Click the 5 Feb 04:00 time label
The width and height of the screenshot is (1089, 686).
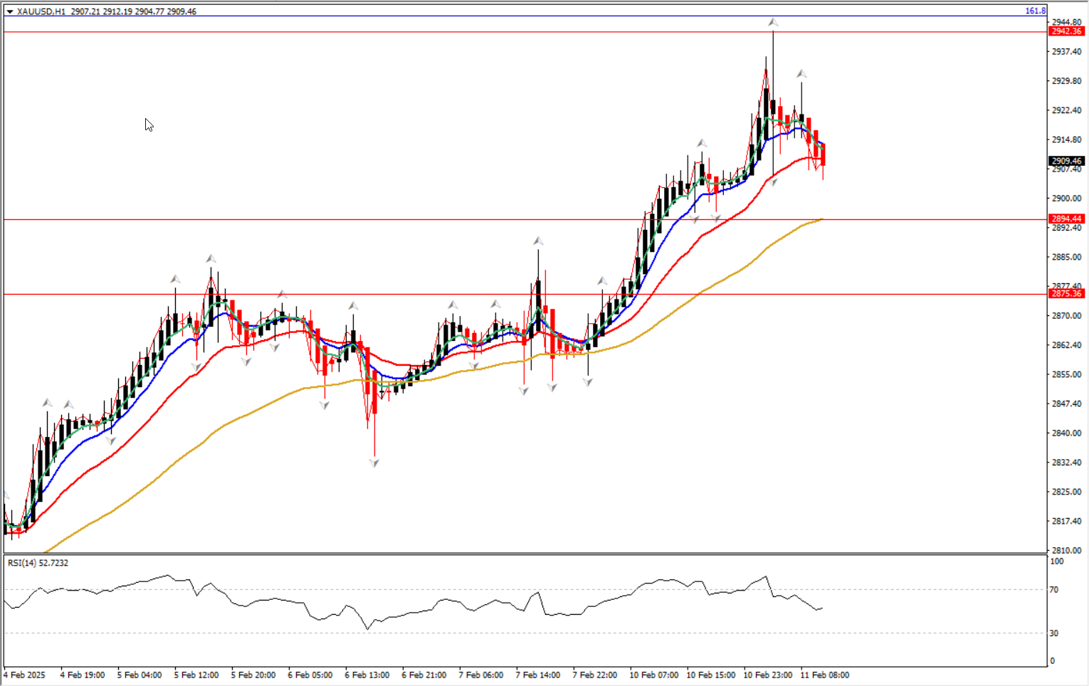coord(139,675)
